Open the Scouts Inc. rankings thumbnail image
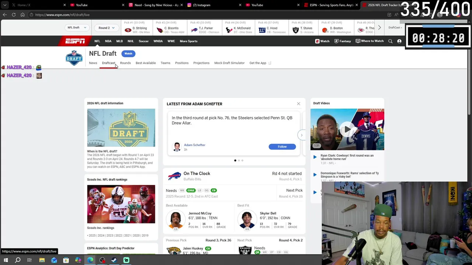The height and width of the screenshot is (265, 472). pos(121,204)
